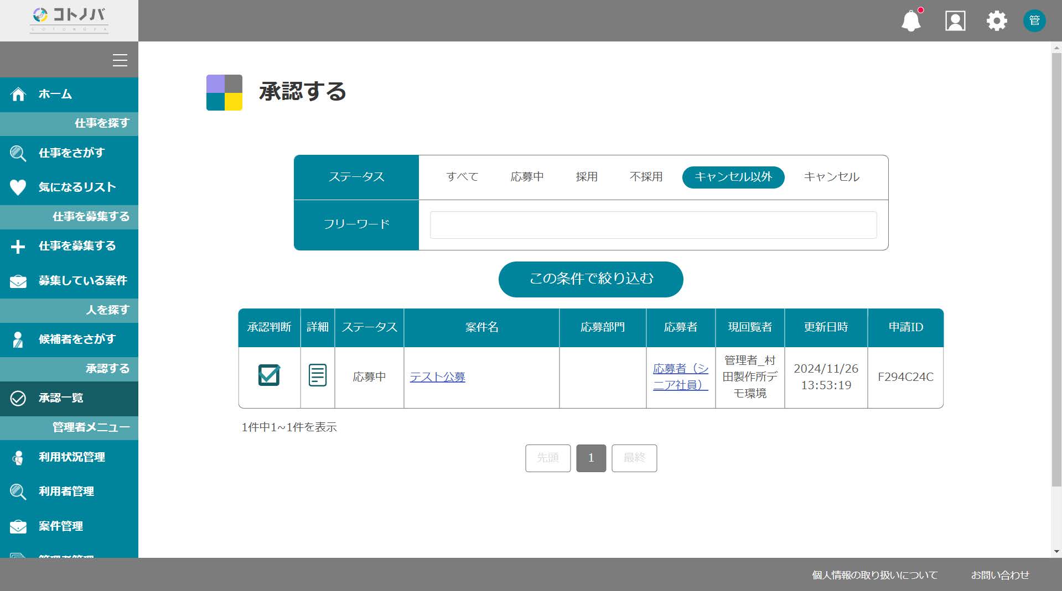Select the 応募中 status filter
This screenshot has width=1062, height=591.
pyautogui.click(x=527, y=177)
